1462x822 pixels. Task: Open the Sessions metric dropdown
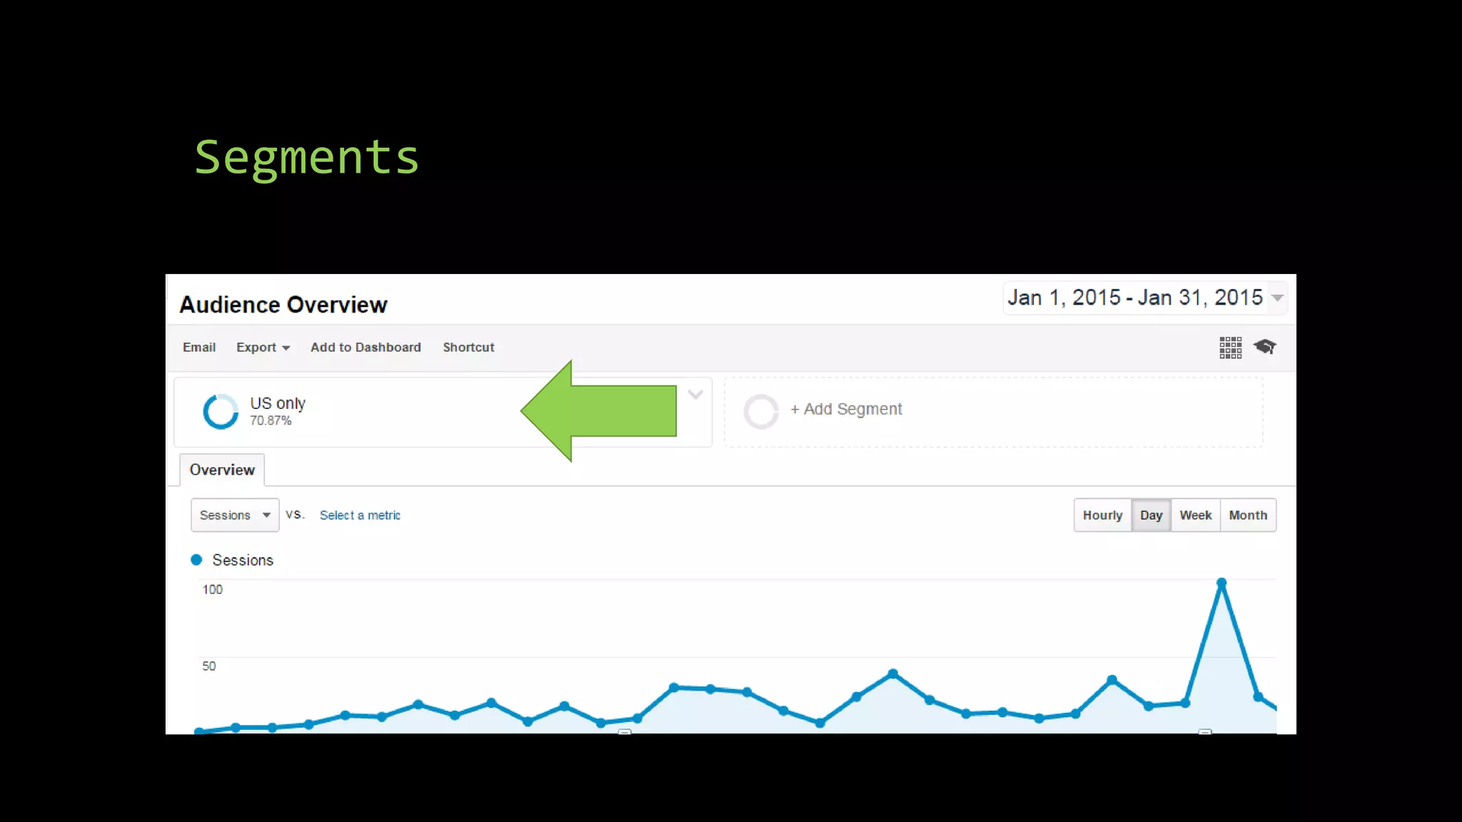(x=235, y=515)
